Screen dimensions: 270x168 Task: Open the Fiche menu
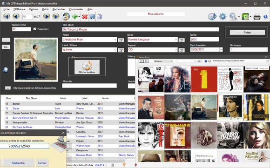pos(7,9)
